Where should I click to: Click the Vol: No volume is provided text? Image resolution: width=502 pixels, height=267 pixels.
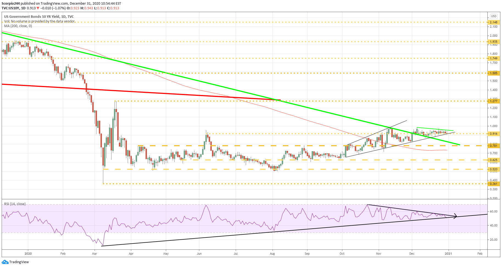click(x=40, y=21)
